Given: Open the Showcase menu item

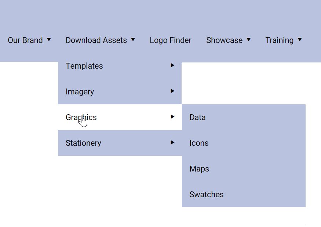Looking at the screenshot, I should 225,40.
